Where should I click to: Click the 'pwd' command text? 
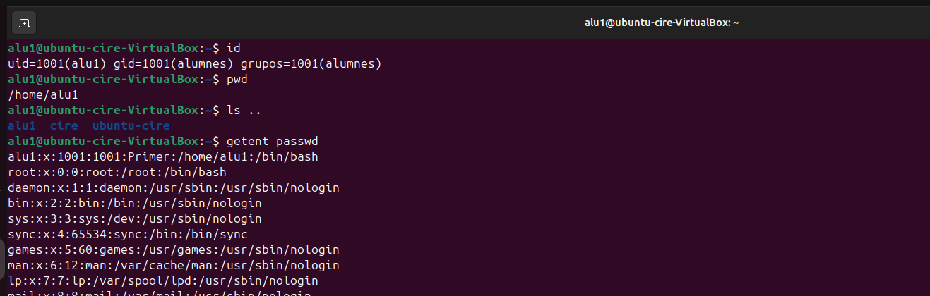pyautogui.click(x=237, y=80)
